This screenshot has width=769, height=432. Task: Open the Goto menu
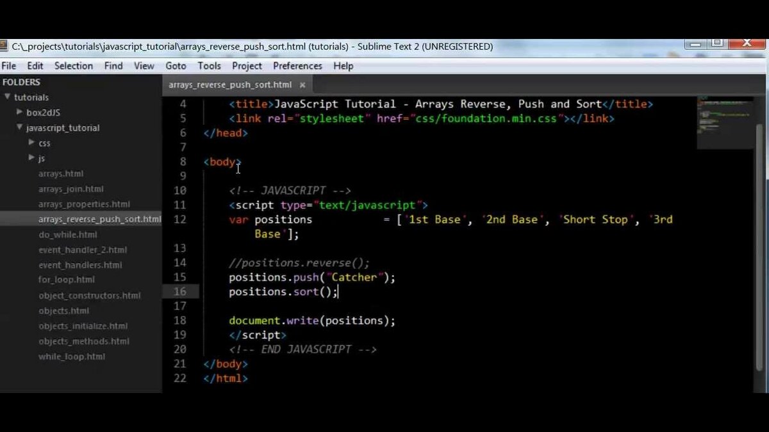(x=176, y=66)
